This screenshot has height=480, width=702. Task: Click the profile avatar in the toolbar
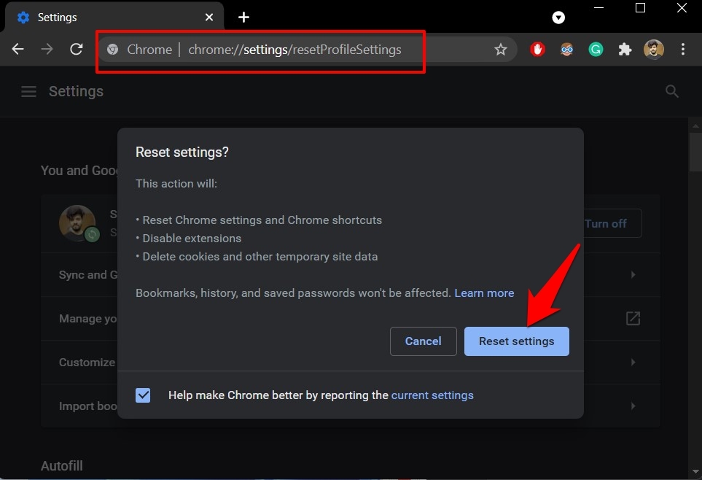click(x=654, y=50)
